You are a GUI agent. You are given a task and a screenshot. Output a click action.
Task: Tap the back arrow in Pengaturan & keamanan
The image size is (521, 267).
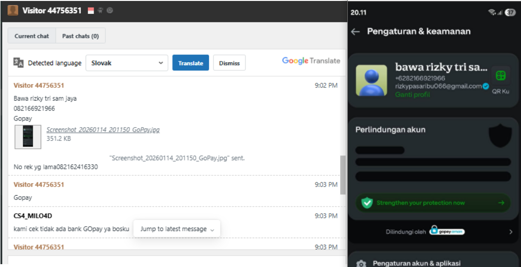355,32
